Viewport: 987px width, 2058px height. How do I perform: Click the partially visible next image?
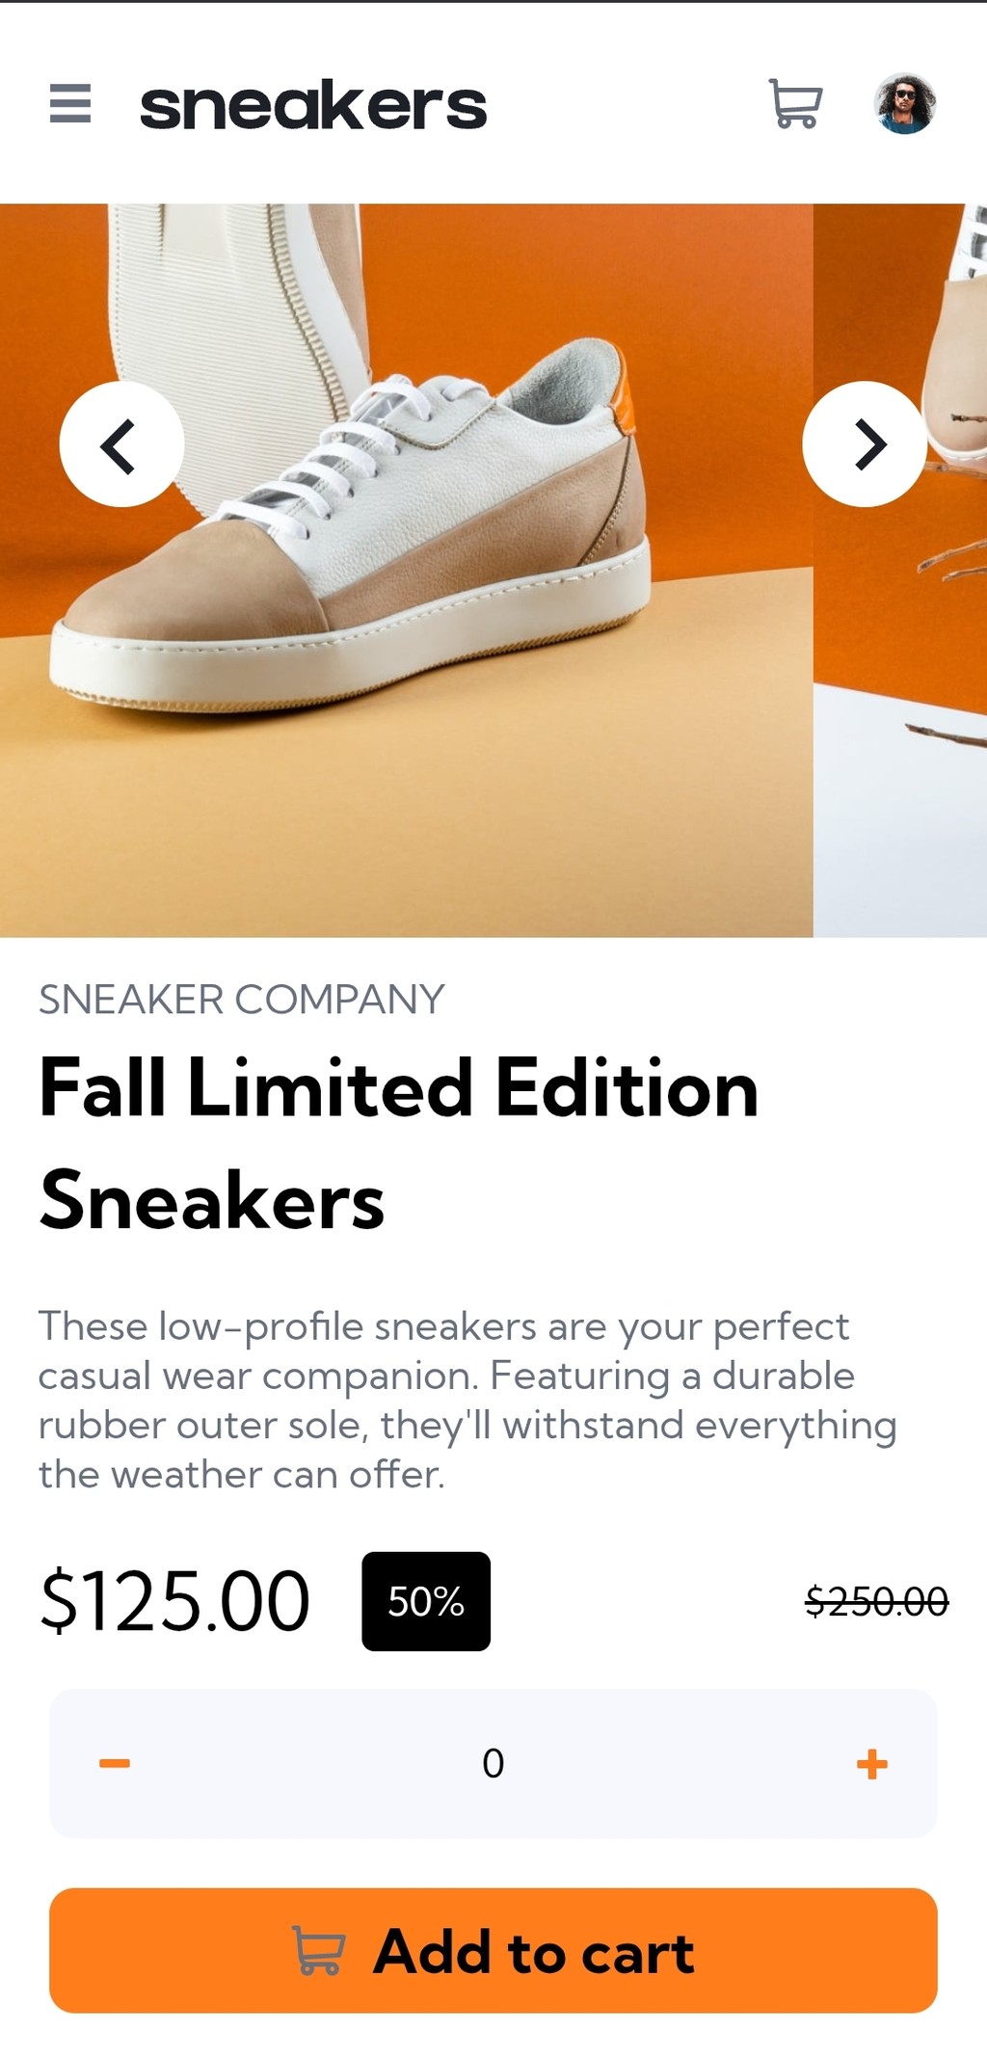900,570
